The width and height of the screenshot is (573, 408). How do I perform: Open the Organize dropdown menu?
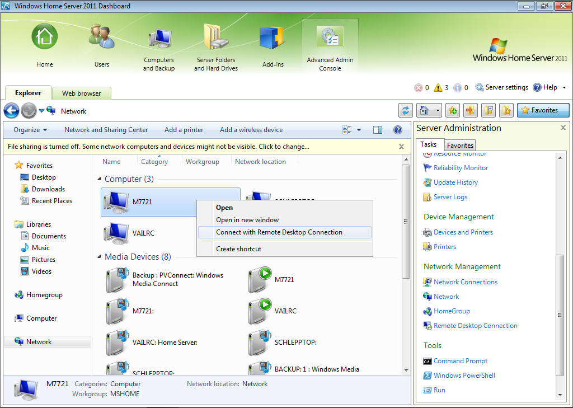pos(30,130)
